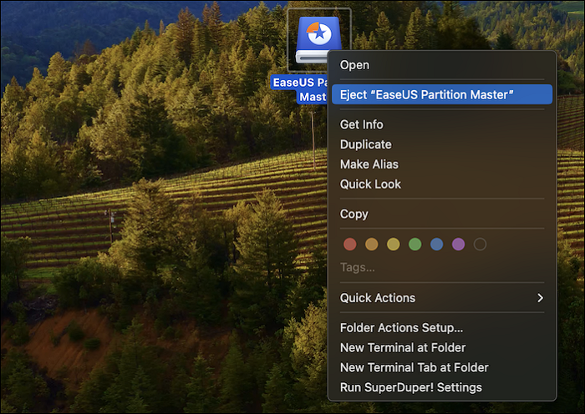Open the Quick Actions submenu
This screenshot has height=414, width=585.
[442, 298]
